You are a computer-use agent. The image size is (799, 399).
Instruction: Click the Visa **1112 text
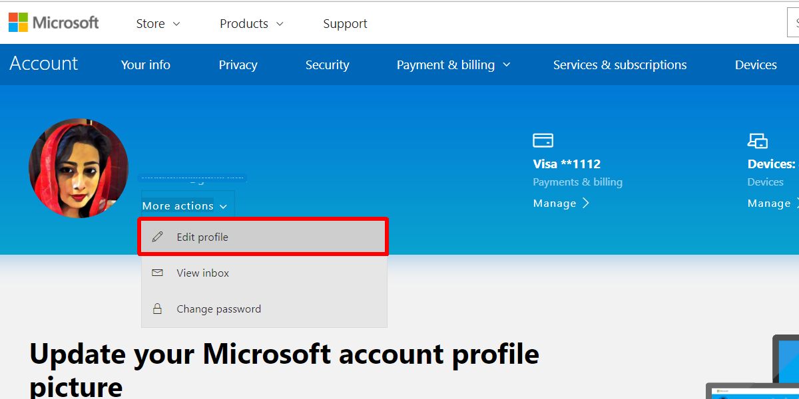tap(567, 164)
